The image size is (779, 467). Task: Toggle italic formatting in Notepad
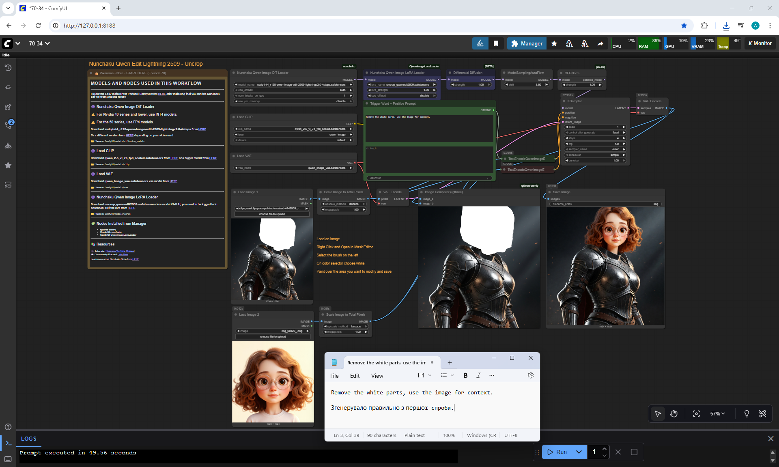(x=478, y=375)
